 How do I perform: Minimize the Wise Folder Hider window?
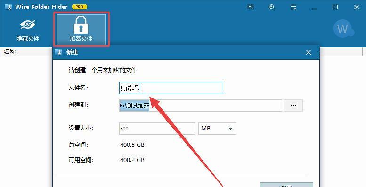point(314,8)
